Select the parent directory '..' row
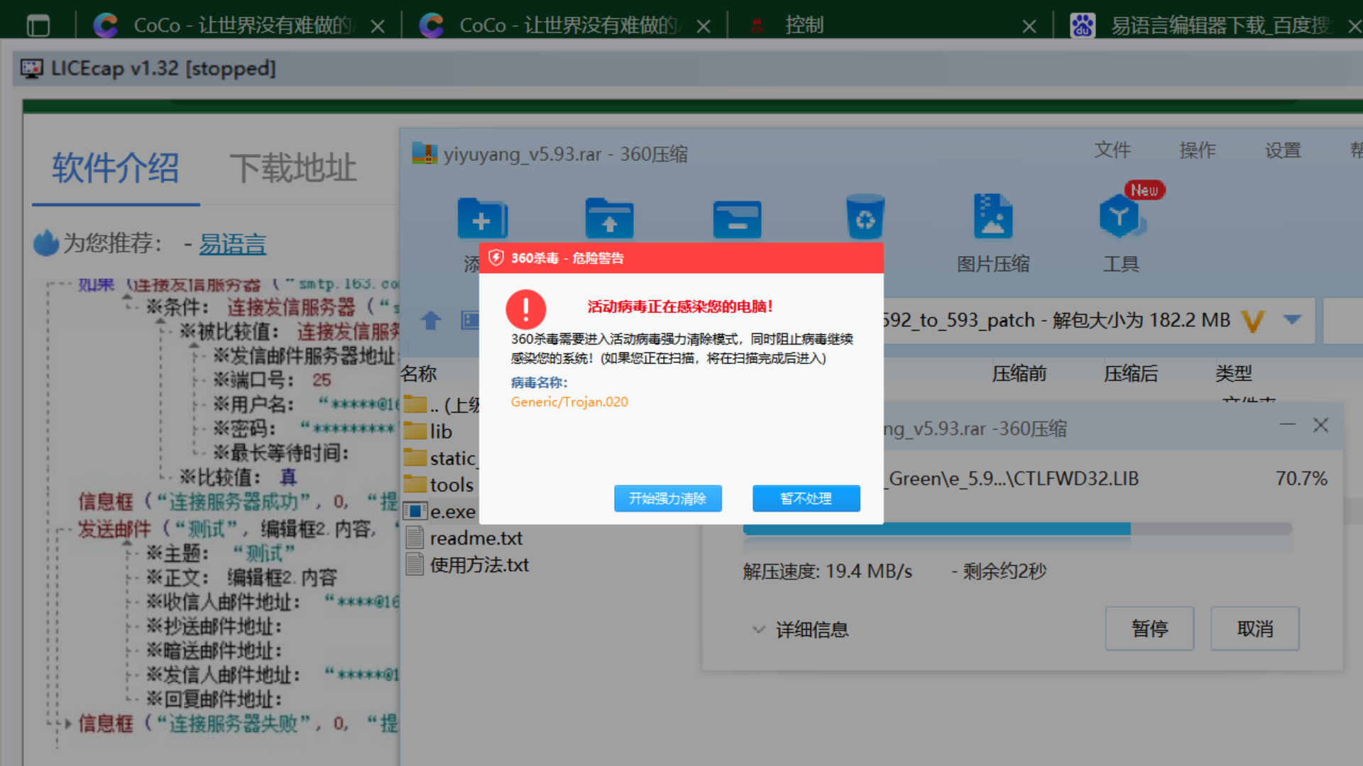 click(440, 405)
